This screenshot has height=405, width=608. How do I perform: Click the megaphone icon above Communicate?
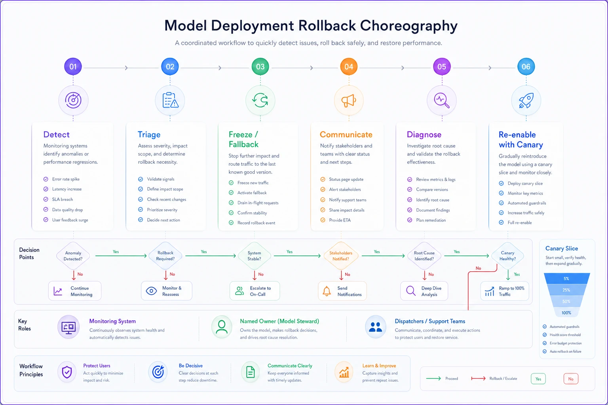pyautogui.click(x=349, y=100)
